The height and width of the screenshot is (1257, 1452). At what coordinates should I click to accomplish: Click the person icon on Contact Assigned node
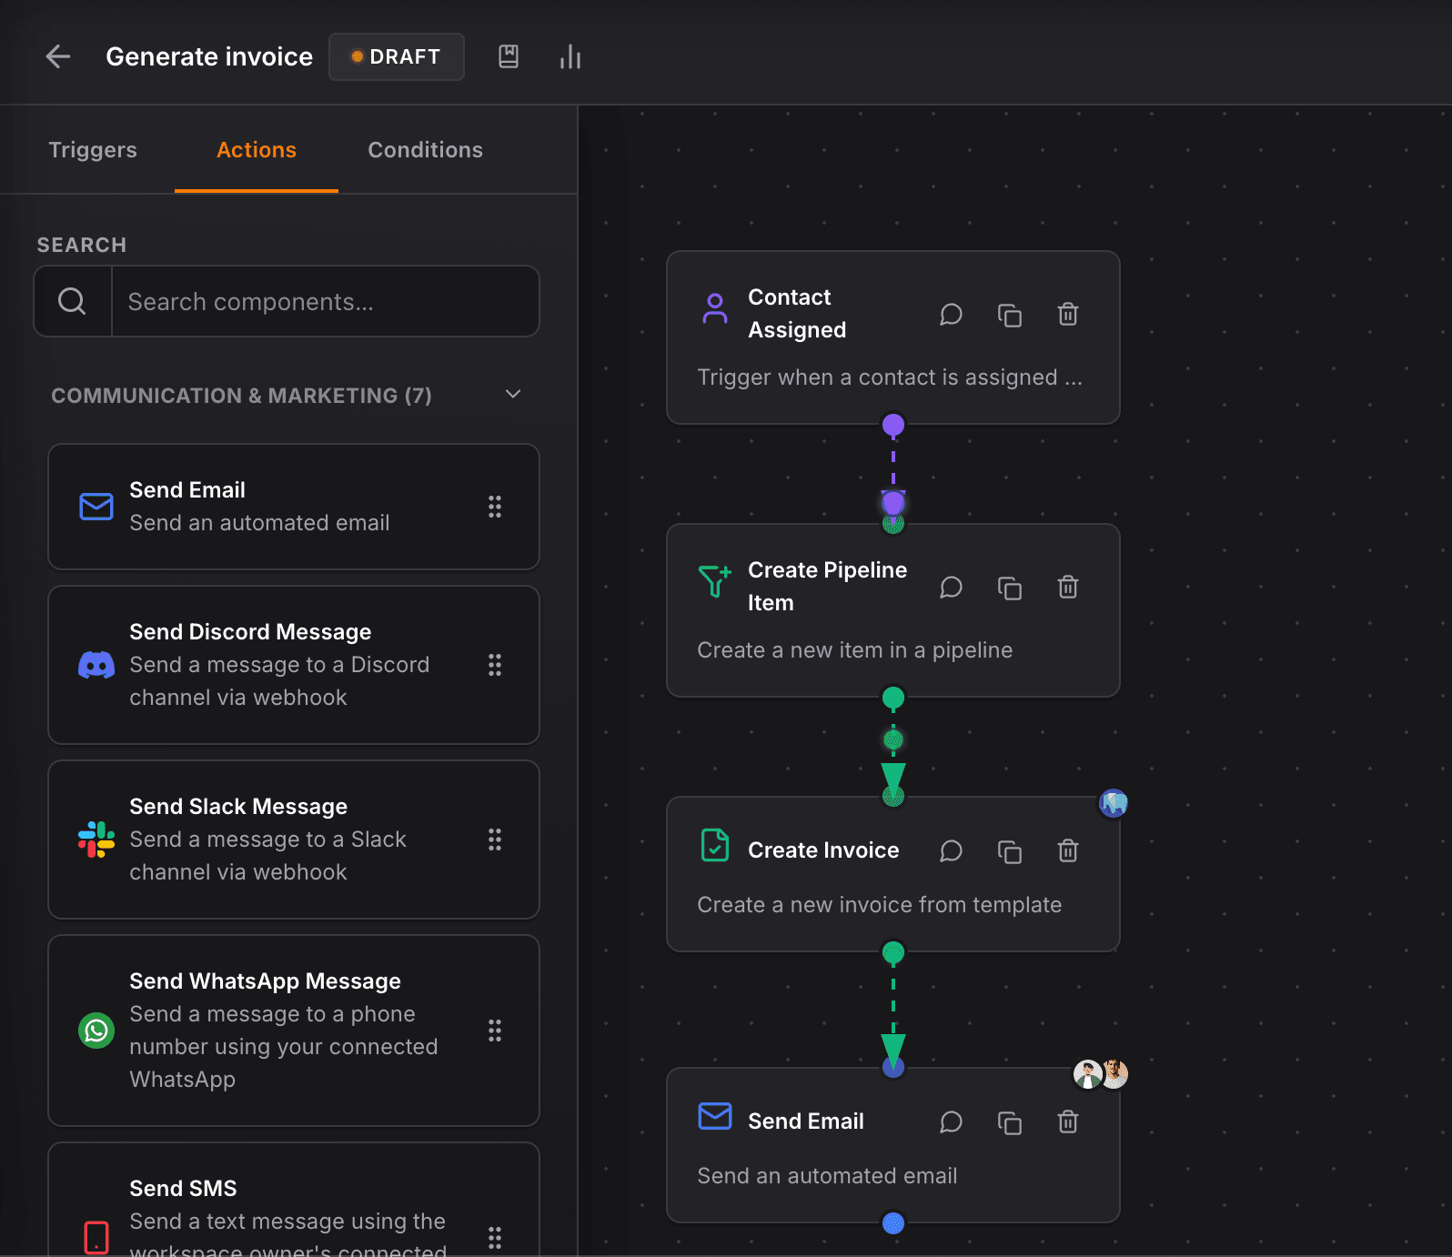715,308
